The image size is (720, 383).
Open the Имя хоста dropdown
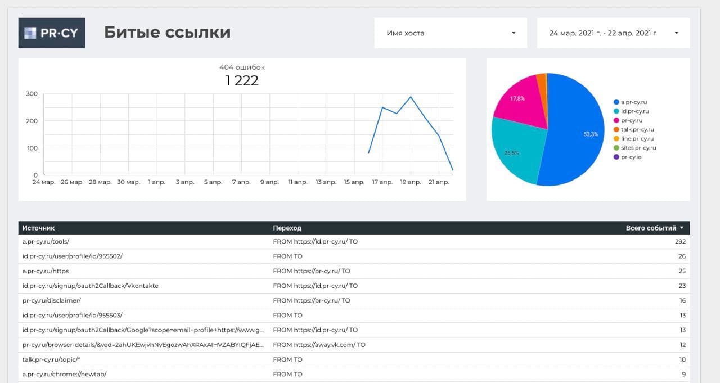coord(450,33)
